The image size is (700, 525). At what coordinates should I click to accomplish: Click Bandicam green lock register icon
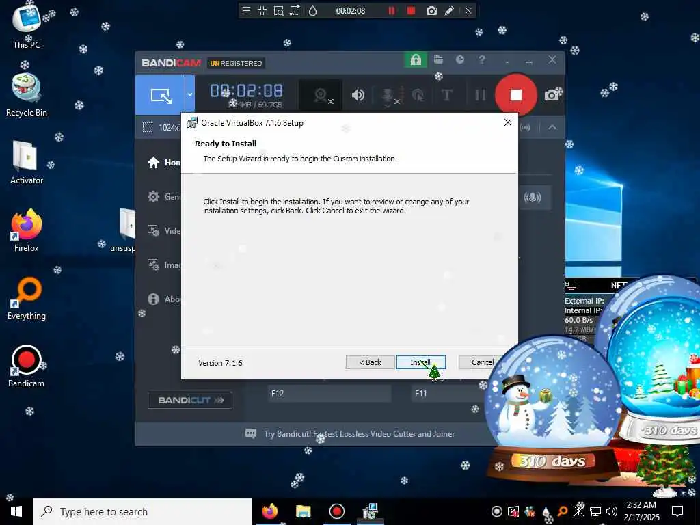click(416, 60)
